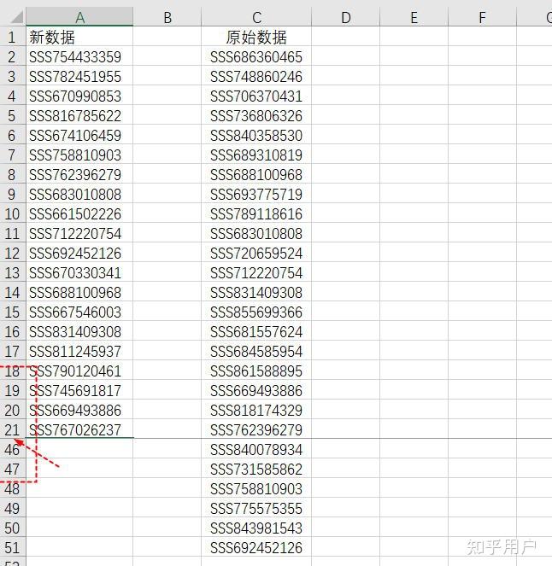552x566 pixels.
Task: Select row 51 header
Action: click(x=13, y=547)
